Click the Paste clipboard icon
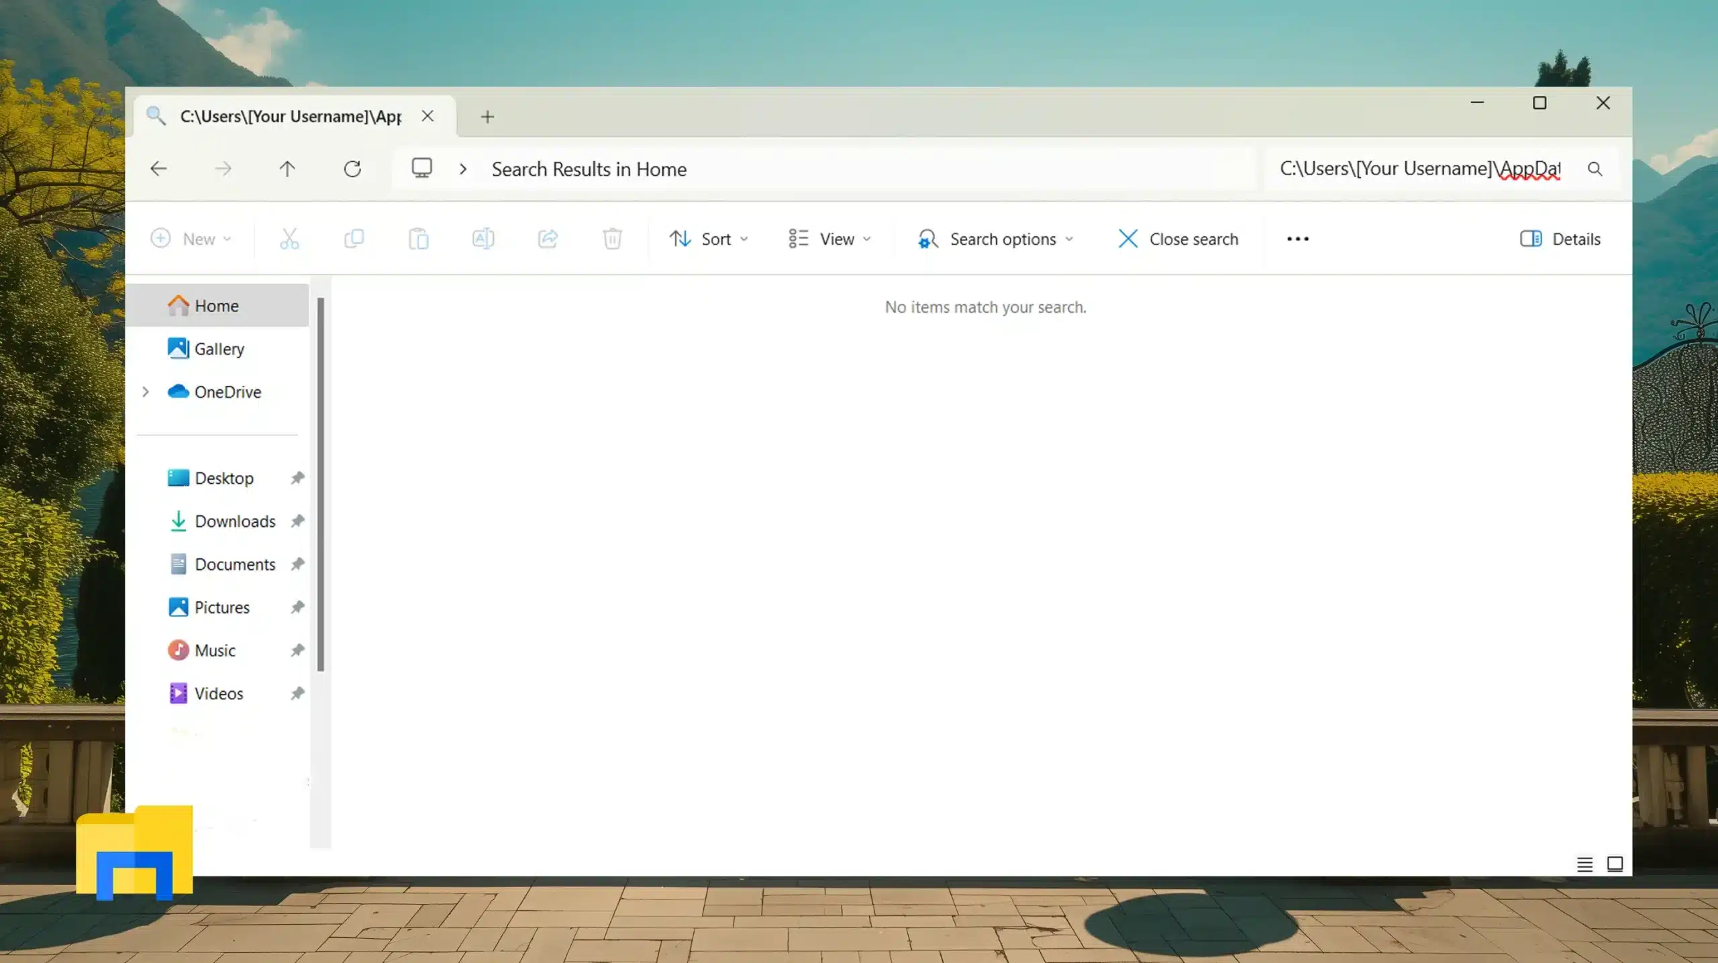This screenshot has height=963, width=1718. [x=418, y=239]
